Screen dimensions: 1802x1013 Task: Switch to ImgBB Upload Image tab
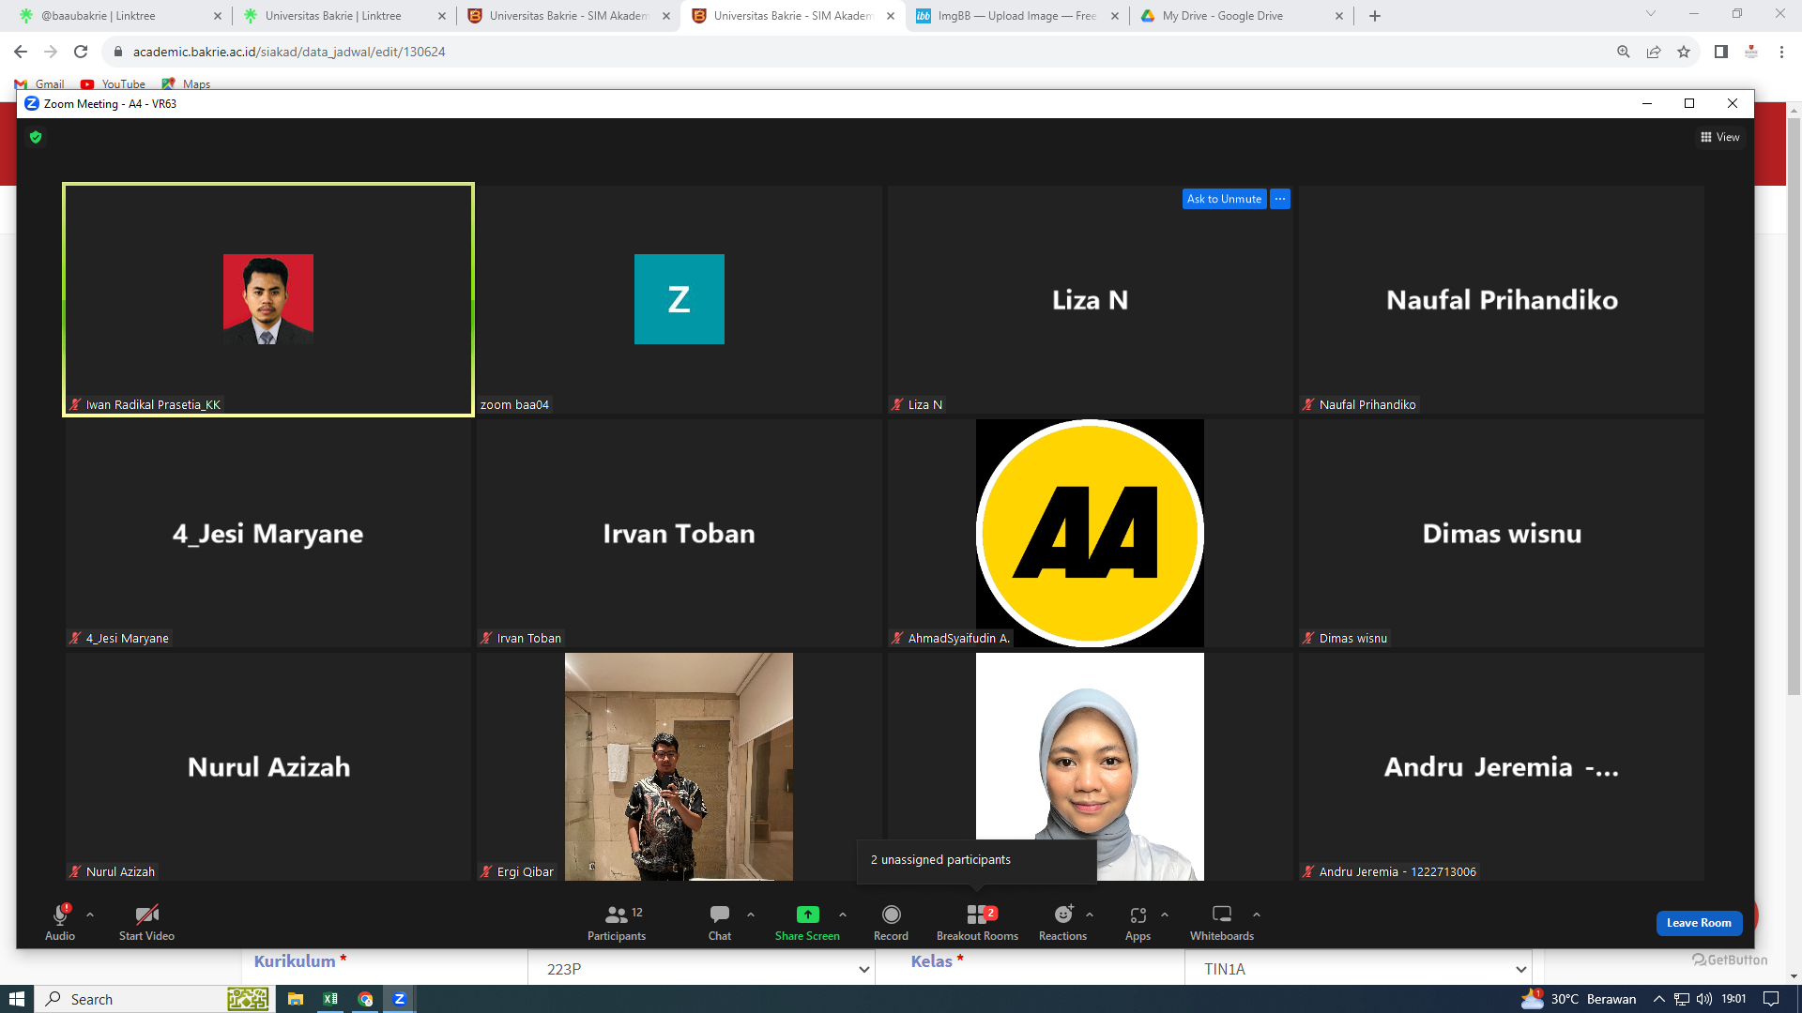point(1017,16)
